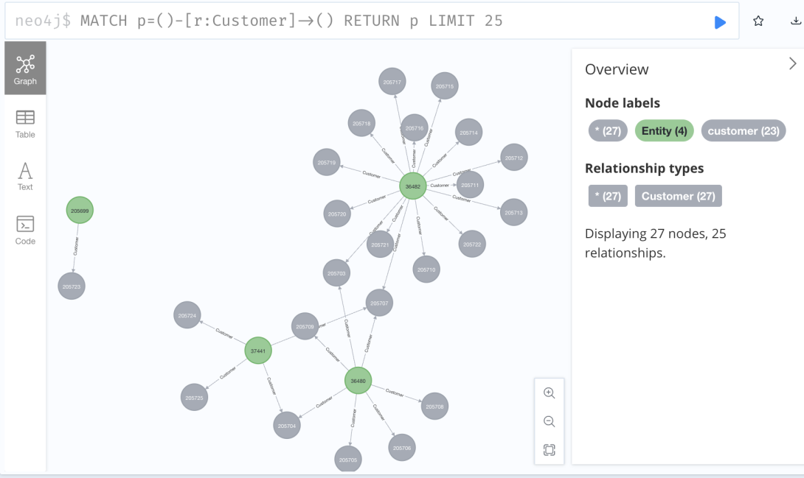
Task: Select gray node 205705
Action: (347, 460)
